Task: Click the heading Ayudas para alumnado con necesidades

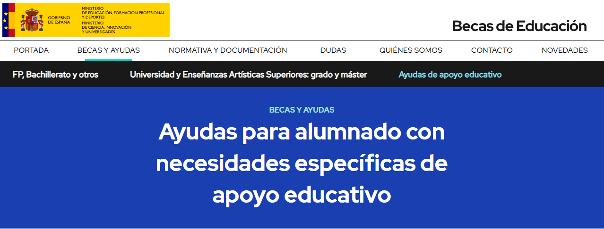Action: [302, 163]
